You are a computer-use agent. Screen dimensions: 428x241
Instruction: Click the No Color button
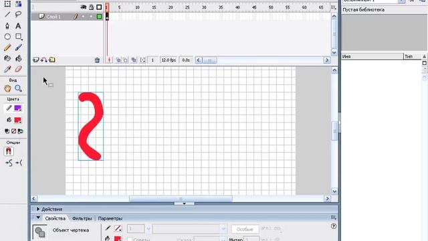tap(13, 131)
